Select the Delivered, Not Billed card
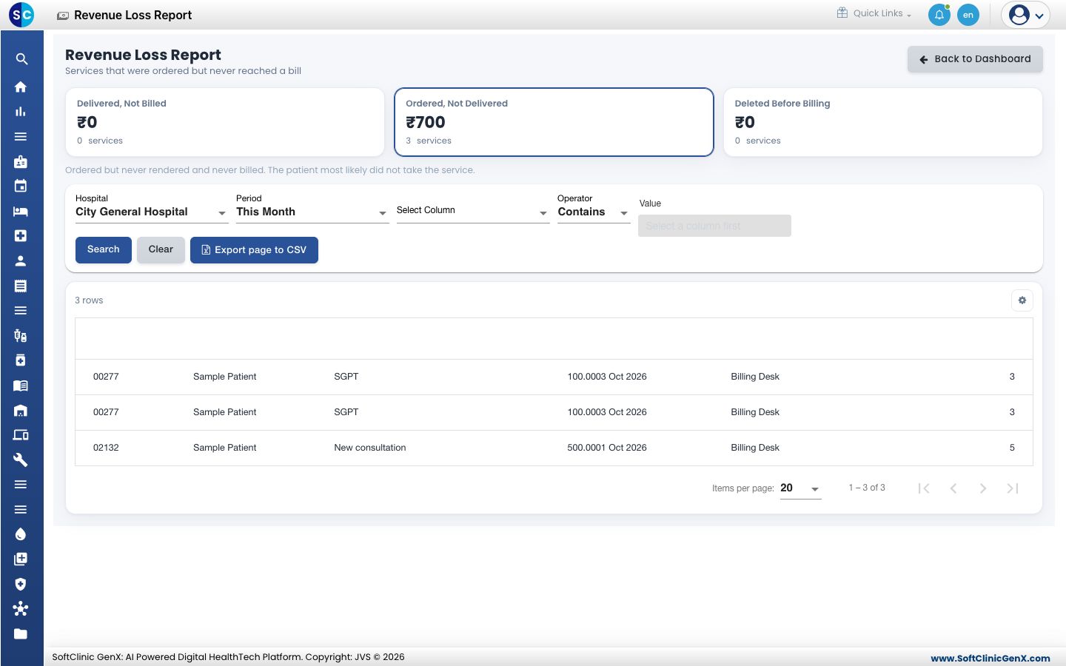1066x666 pixels. click(x=225, y=122)
